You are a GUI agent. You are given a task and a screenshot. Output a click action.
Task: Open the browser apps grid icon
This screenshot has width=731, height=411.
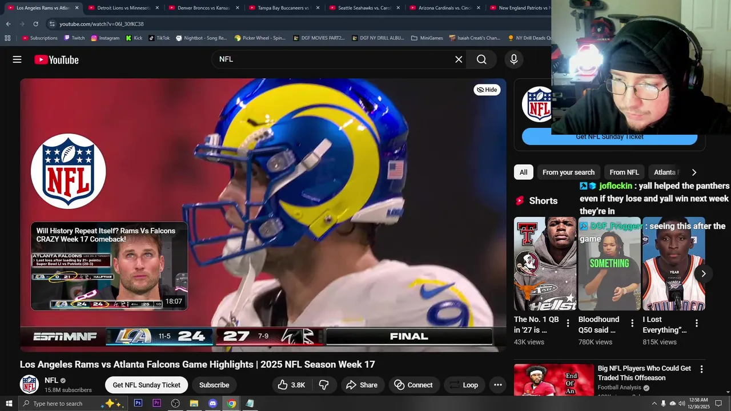7,38
